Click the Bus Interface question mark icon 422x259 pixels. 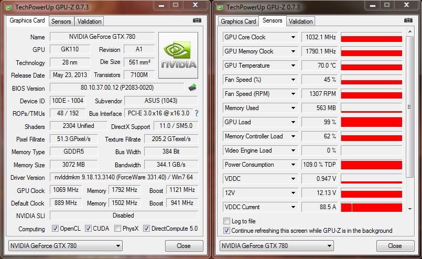[197, 113]
